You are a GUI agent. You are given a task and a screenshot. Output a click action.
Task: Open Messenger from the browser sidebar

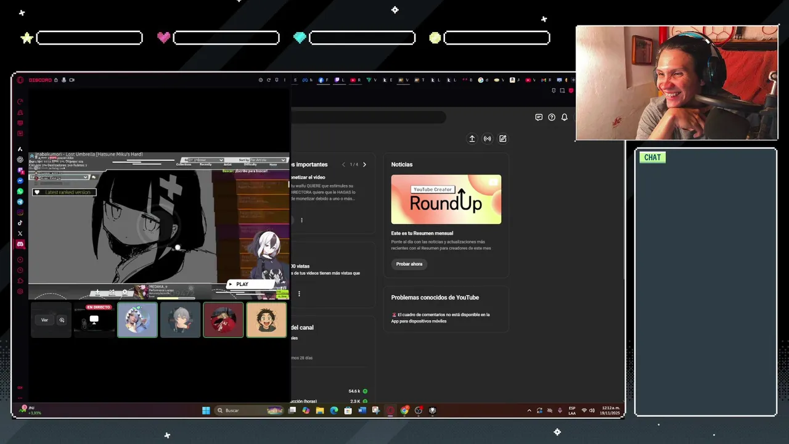coord(20,181)
